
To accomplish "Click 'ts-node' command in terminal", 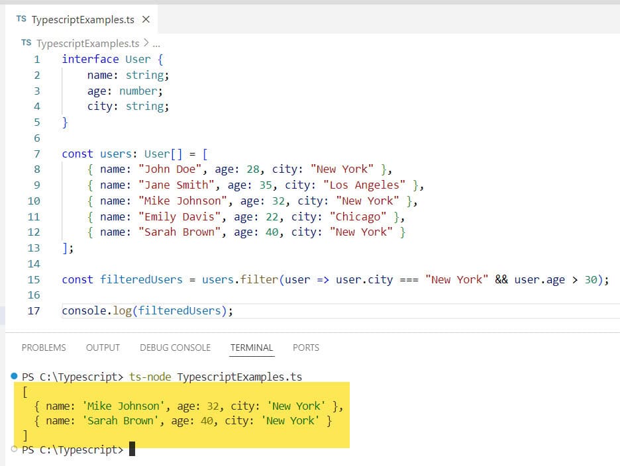I will (150, 377).
